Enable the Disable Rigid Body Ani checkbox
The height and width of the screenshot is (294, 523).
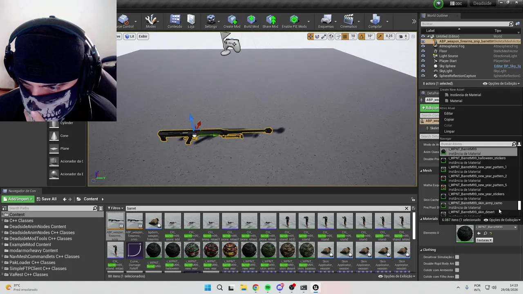tap(457, 263)
